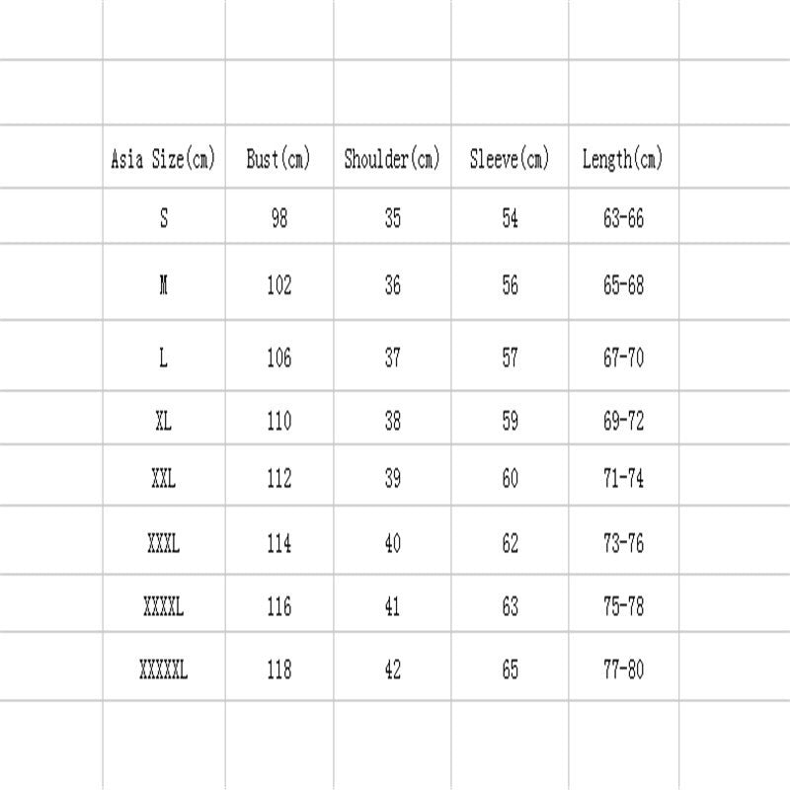Click the XXXL size cell
This screenshot has width=790, height=790.
pos(164,542)
